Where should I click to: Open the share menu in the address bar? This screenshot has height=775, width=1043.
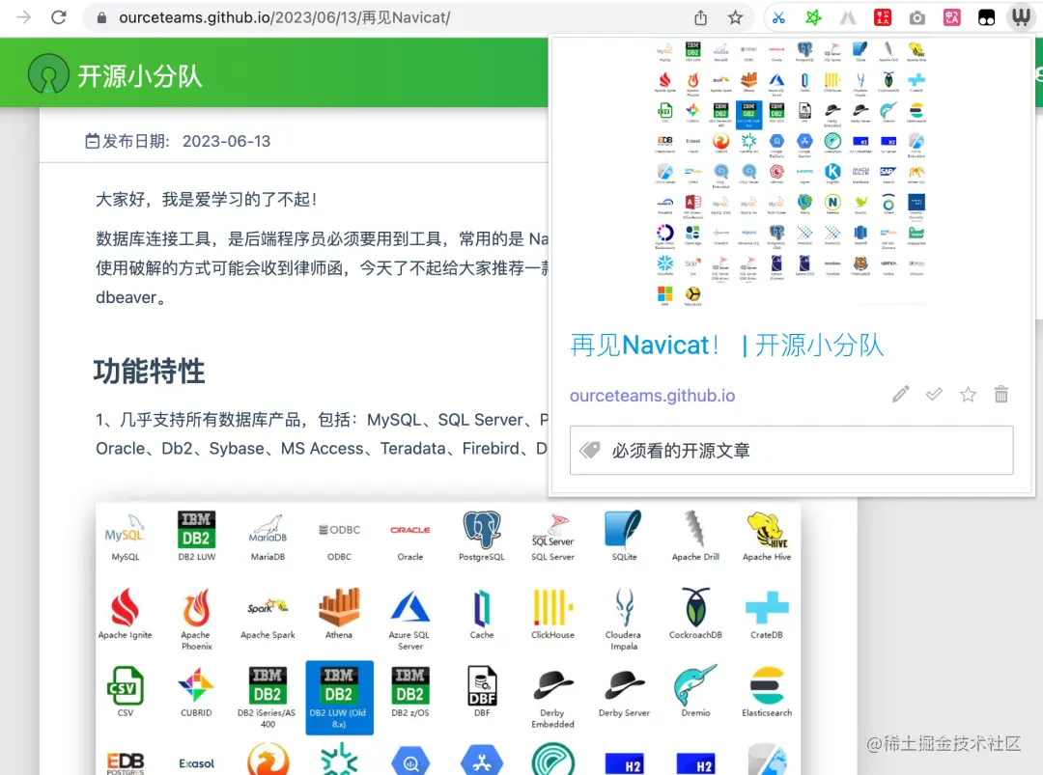701,17
